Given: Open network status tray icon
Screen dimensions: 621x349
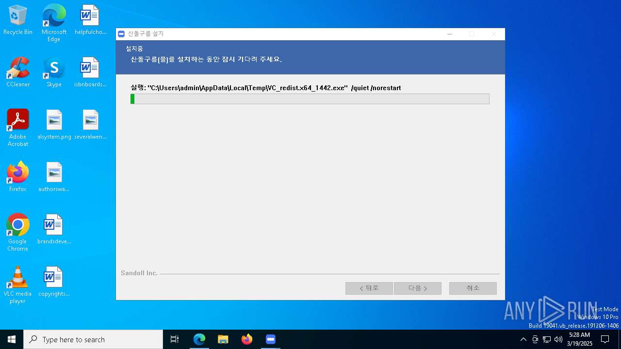Looking at the screenshot, I should [547, 339].
